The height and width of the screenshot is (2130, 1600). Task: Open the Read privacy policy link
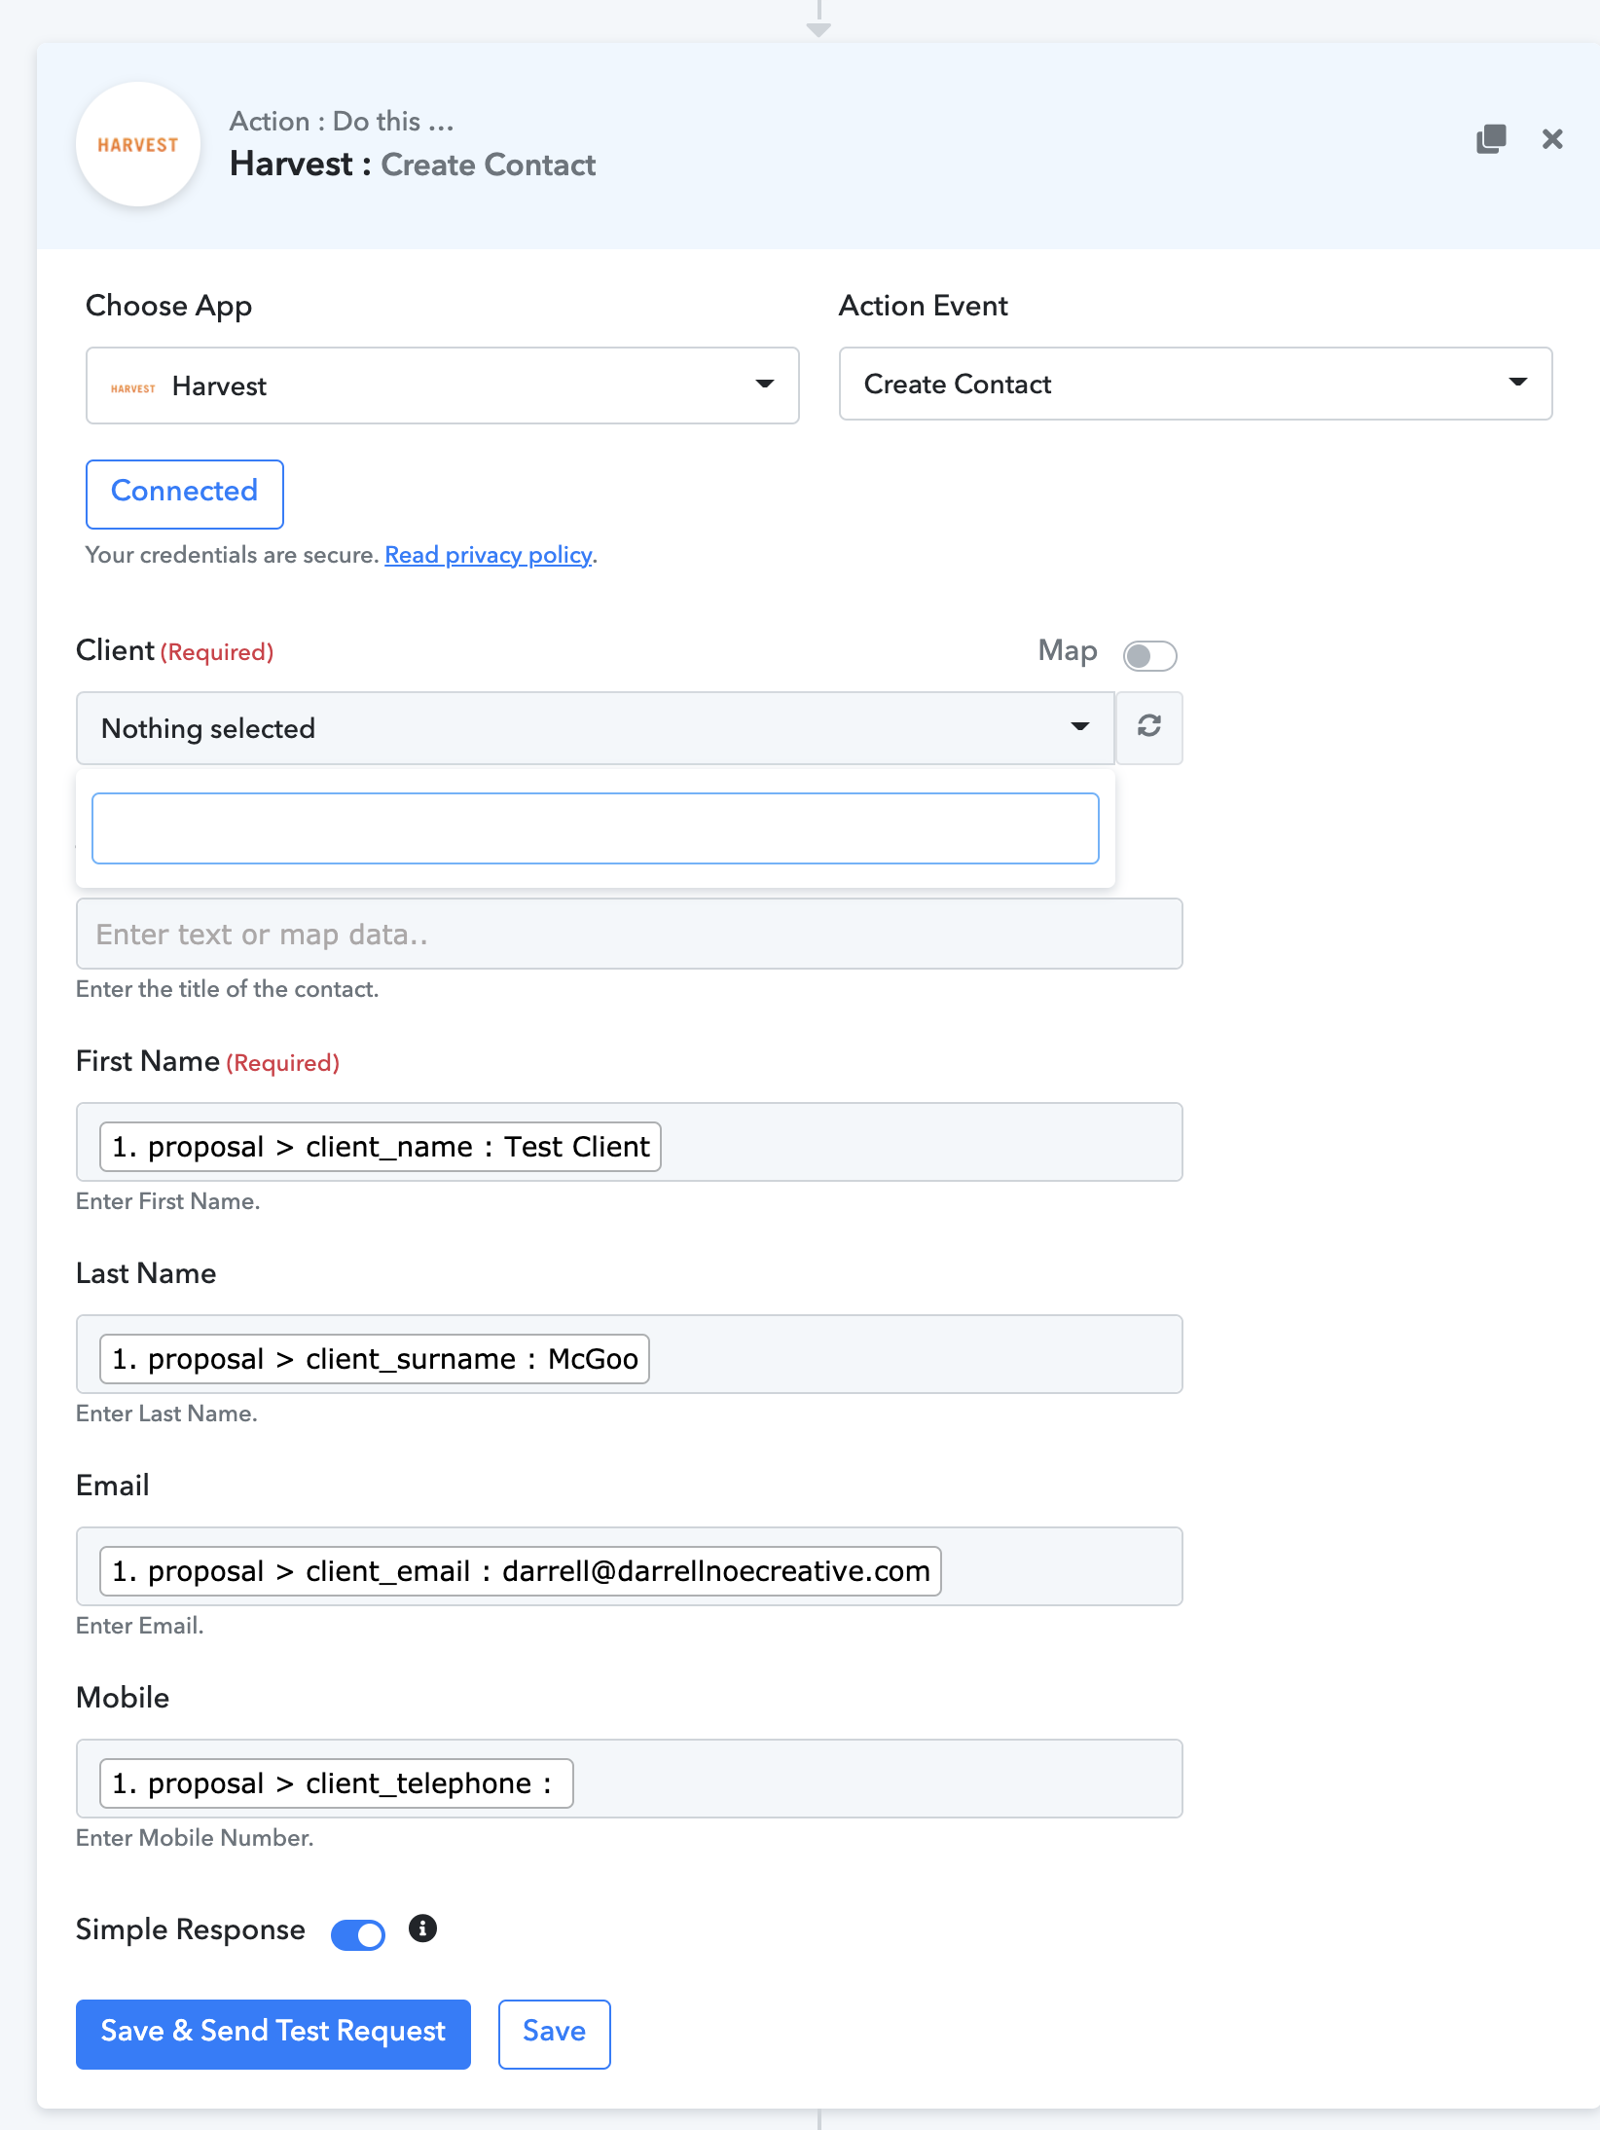[489, 555]
